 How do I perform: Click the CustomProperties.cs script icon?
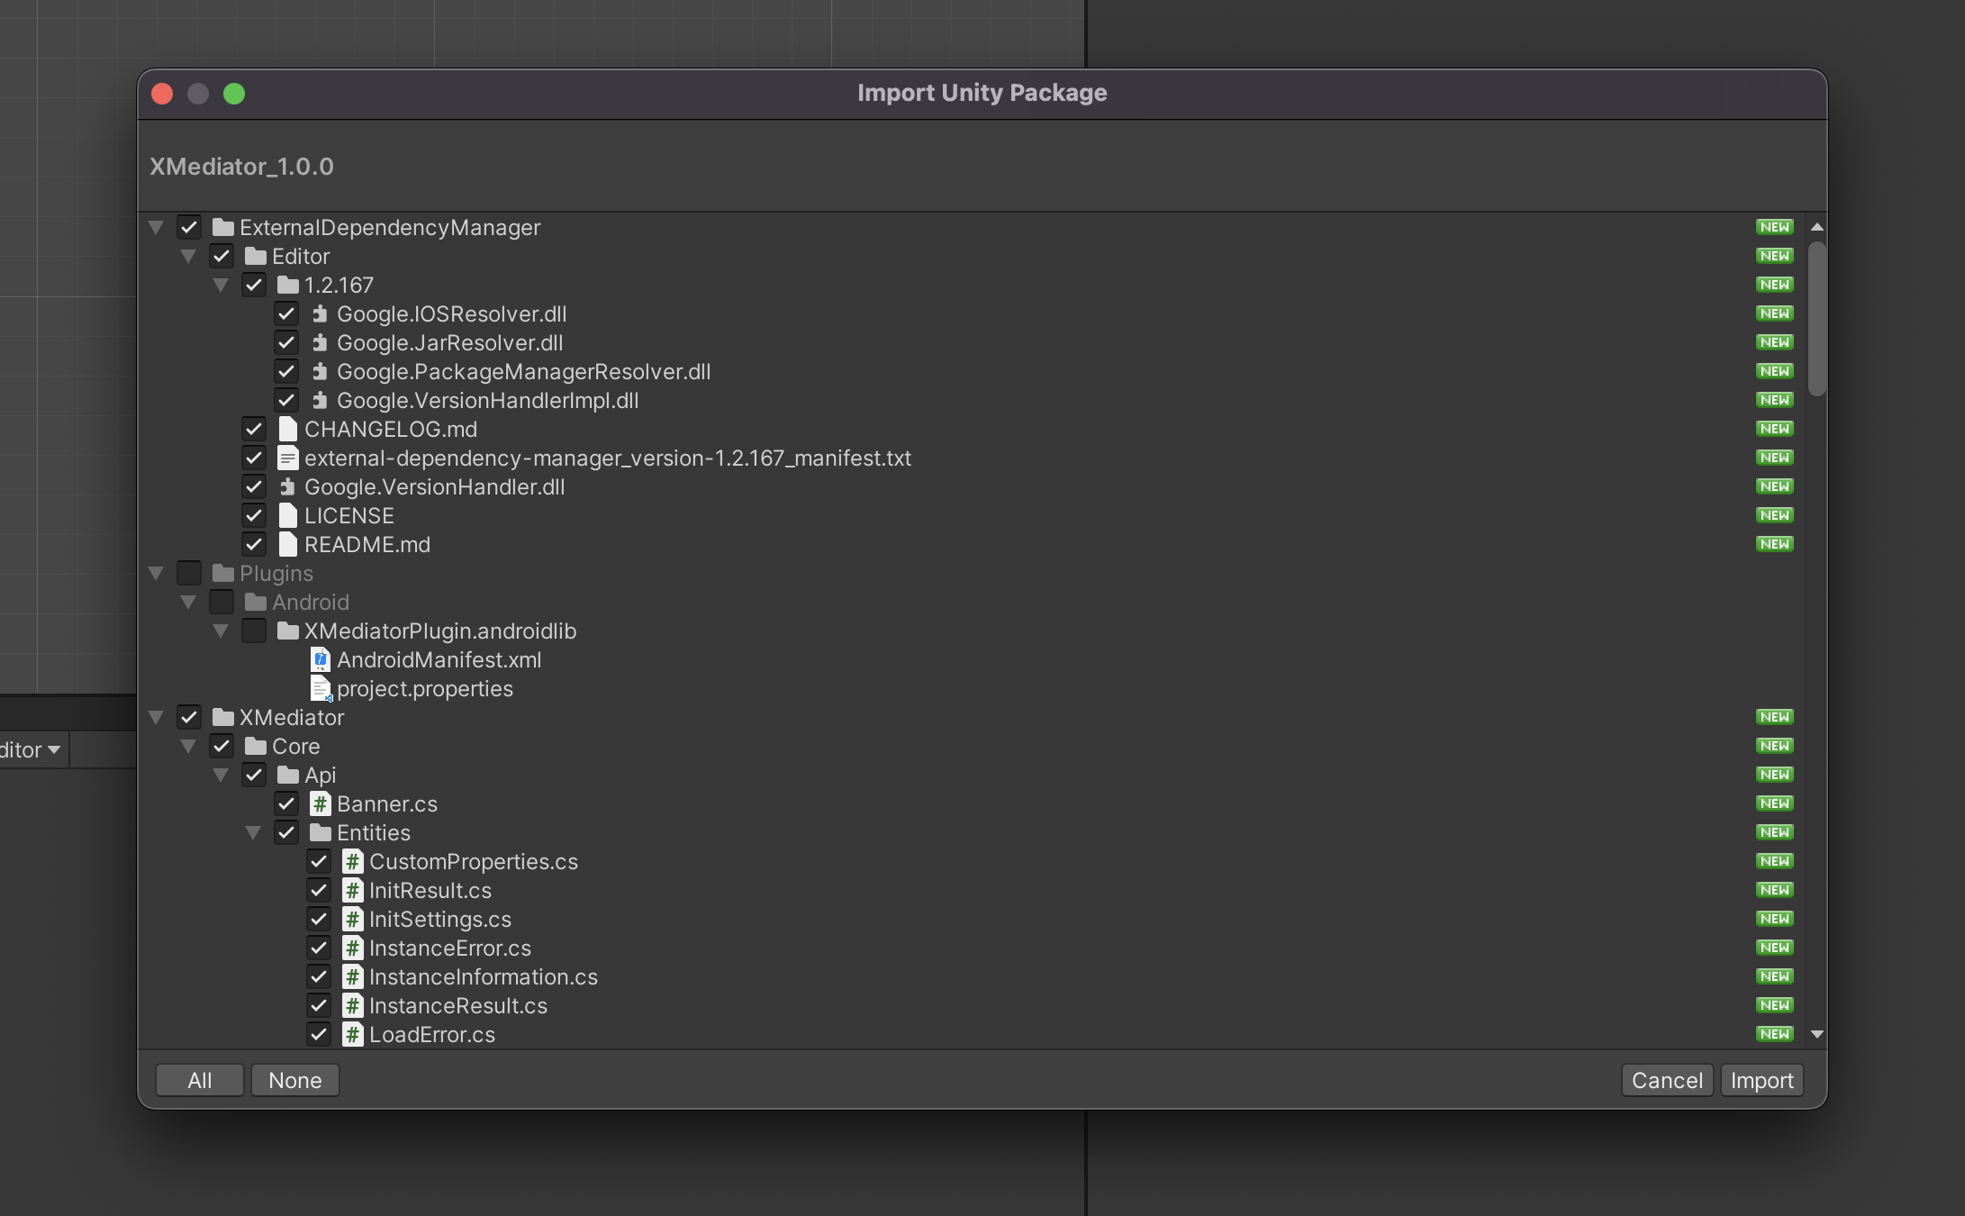352,862
